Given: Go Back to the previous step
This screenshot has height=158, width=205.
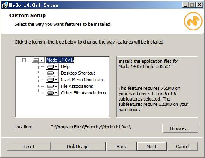Looking at the screenshot, I should pyautogui.click(x=121, y=147).
